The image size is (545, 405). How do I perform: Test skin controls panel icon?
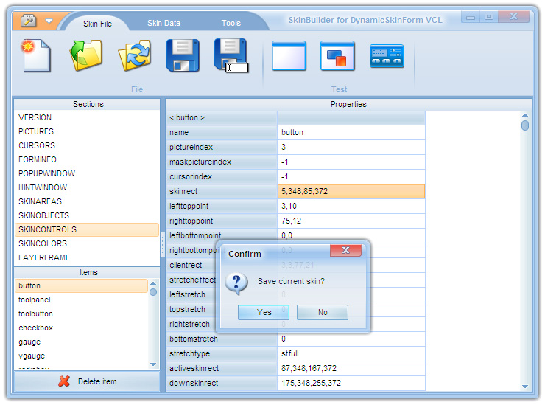coord(387,56)
